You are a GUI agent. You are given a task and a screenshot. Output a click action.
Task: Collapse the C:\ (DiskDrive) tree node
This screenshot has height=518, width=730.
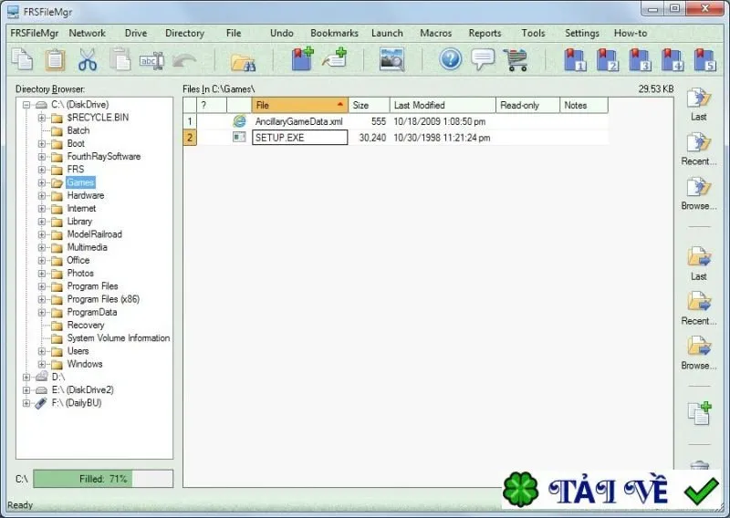click(x=26, y=105)
